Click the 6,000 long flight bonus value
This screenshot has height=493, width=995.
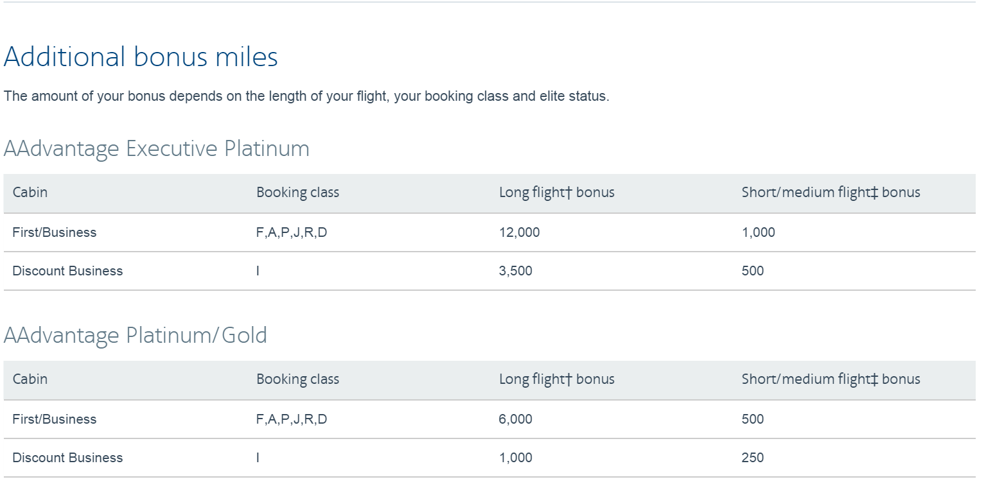click(515, 419)
